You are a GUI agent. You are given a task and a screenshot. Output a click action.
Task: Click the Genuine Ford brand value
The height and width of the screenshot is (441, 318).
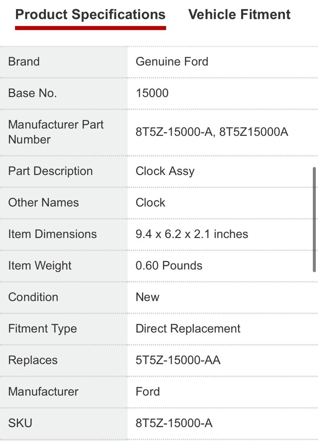tap(172, 62)
